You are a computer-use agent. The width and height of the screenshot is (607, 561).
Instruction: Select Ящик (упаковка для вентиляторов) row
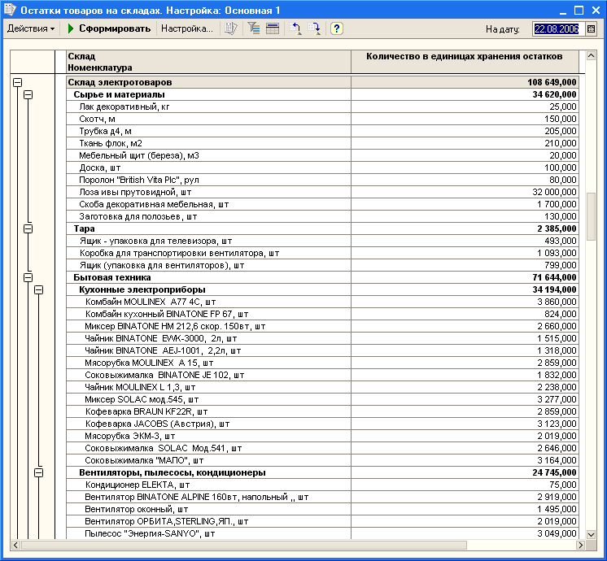(x=323, y=265)
